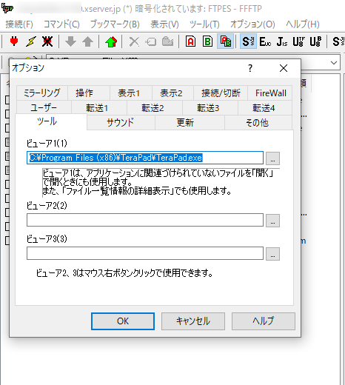Click the ビューア1 path input field

pyautogui.click(x=145, y=158)
